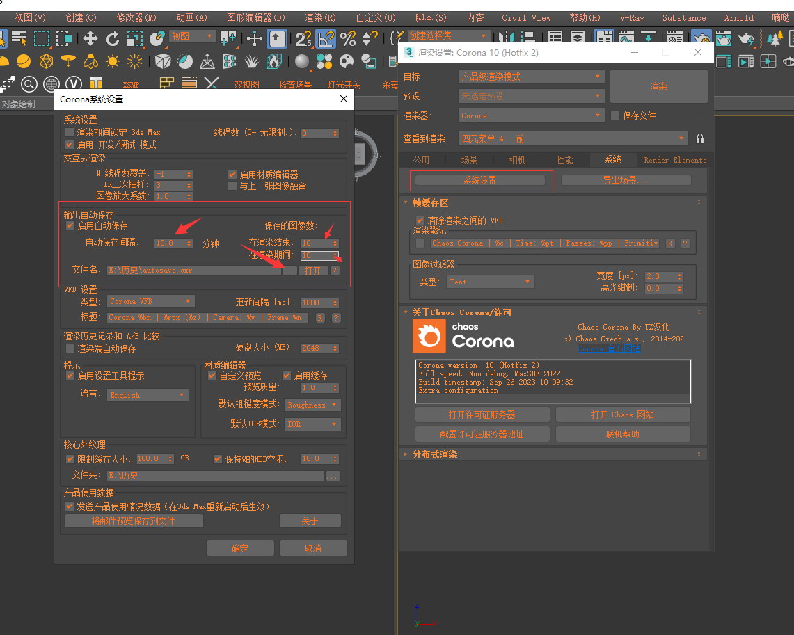The height and width of the screenshot is (635, 794).
Task: Choose the Select and Scale tool
Action: [135, 38]
